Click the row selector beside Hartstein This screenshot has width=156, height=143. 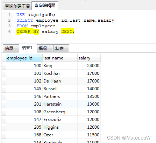click(x=4, y=104)
